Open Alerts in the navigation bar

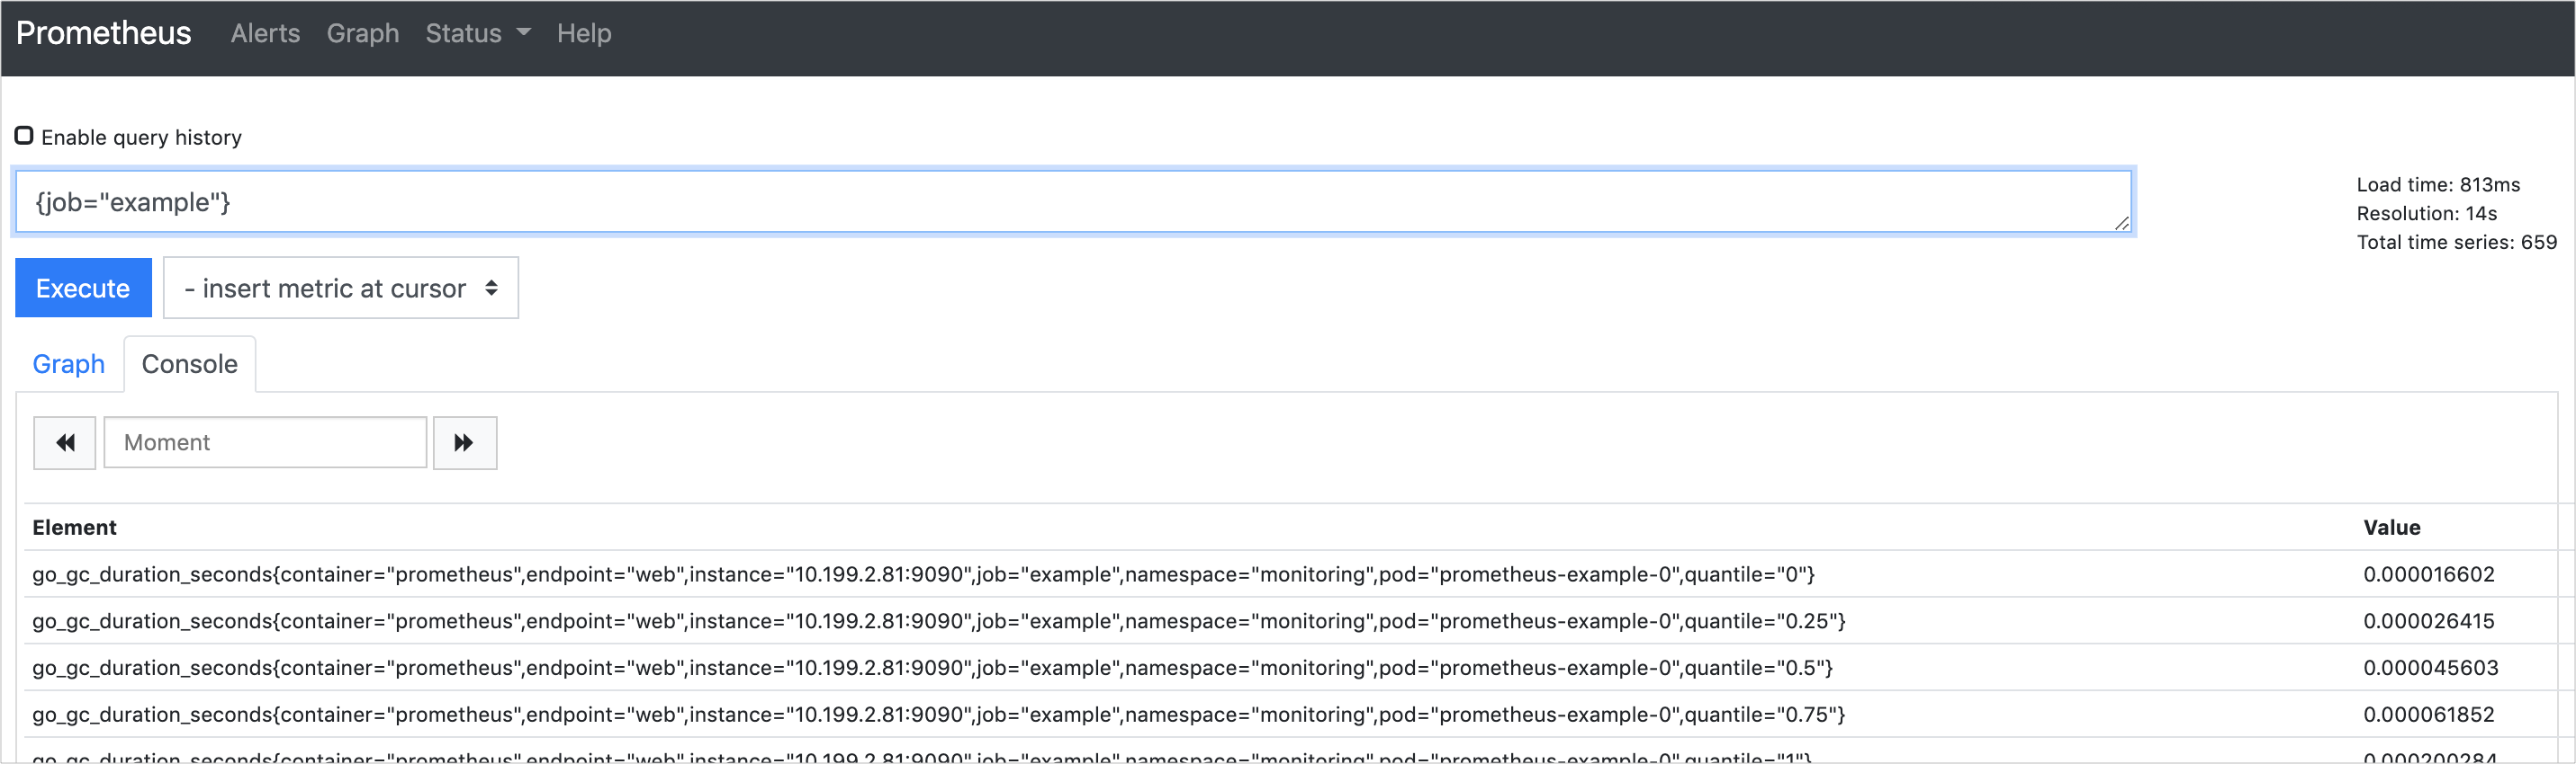pos(265,33)
